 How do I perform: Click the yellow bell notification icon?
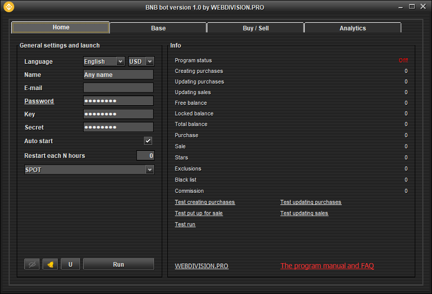click(50, 264)
